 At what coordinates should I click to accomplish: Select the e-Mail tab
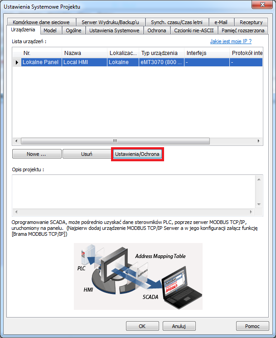pos(221,22)
